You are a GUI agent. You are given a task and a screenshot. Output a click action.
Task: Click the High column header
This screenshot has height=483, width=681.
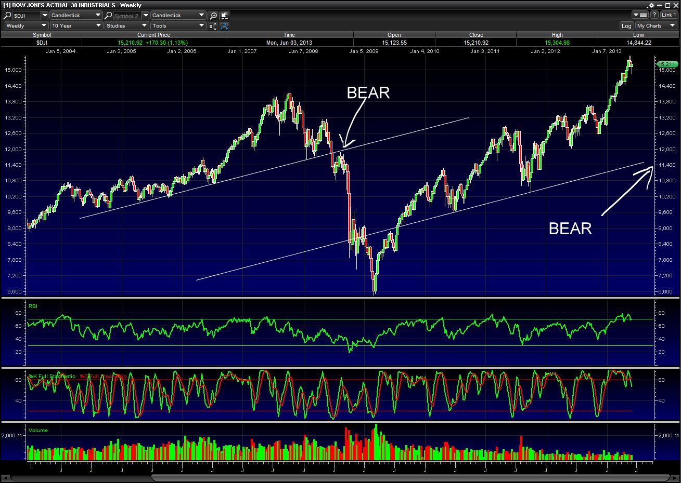(x=557, y=35)
